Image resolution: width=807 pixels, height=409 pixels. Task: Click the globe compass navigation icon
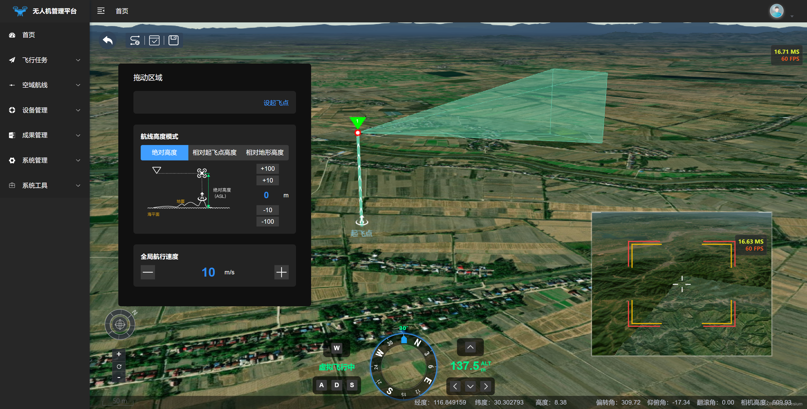120,324
